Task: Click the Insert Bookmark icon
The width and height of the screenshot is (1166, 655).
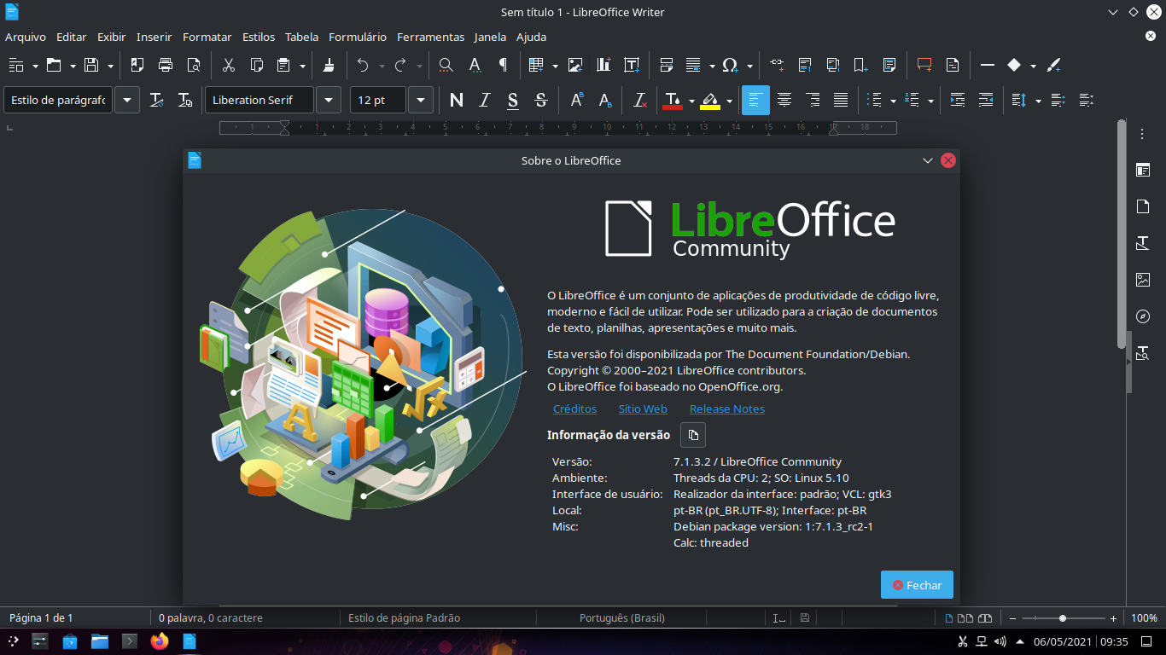Action: tap(861, 65)
